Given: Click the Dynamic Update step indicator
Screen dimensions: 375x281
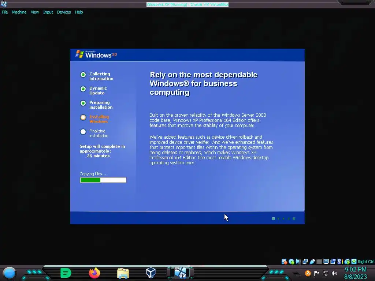Looking at the screenshot, I should (x=83, y=89).
